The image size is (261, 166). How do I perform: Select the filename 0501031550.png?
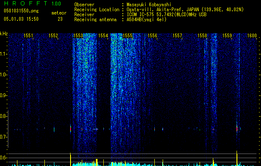tap(21, 11)
